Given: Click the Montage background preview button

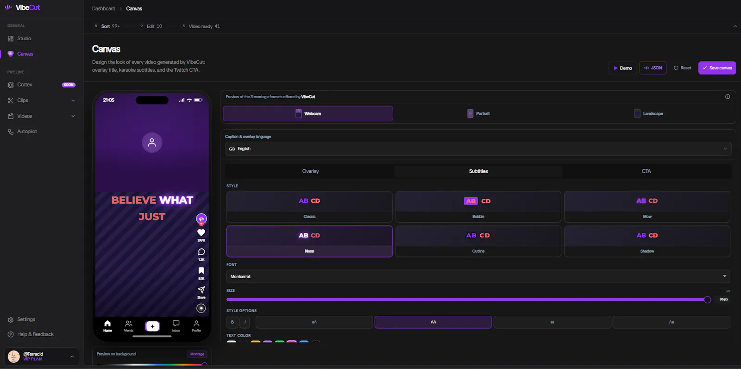Looking at the screenshot, I should click(x=197, y=354).
